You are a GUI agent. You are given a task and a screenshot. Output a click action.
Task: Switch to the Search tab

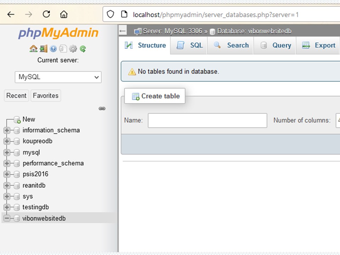(231, 45)
